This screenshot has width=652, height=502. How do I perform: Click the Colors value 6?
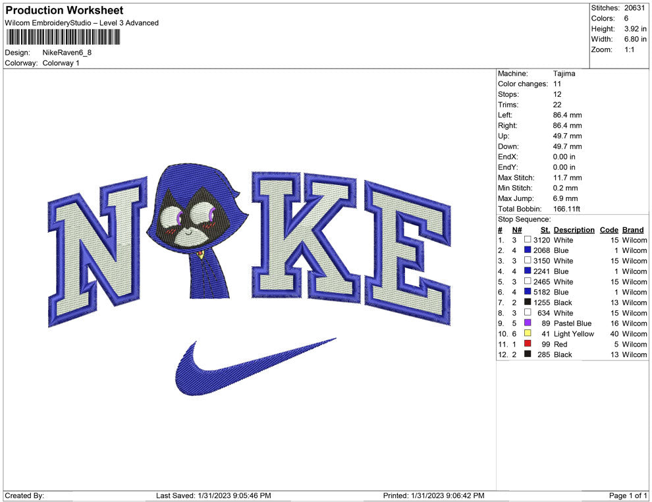click(x=626, y=18)
